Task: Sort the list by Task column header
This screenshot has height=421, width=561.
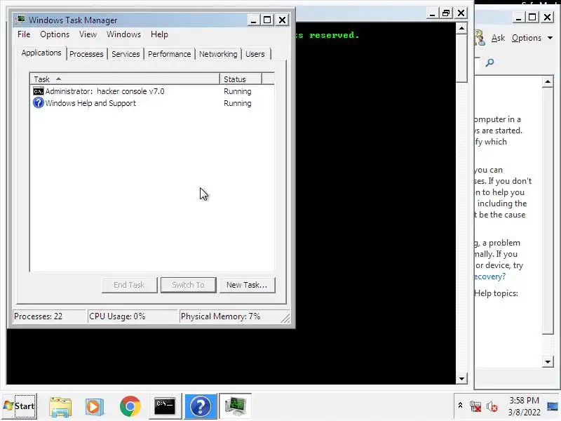Action: coord(125,79)
